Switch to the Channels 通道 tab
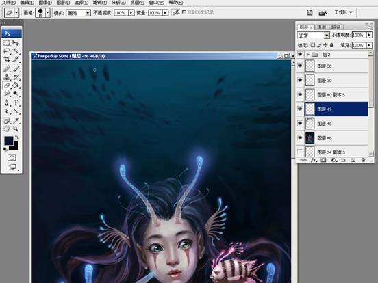 coord(321,27)
